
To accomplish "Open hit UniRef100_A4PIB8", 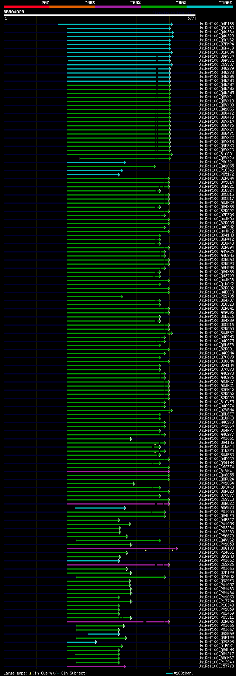I will 216,24.
